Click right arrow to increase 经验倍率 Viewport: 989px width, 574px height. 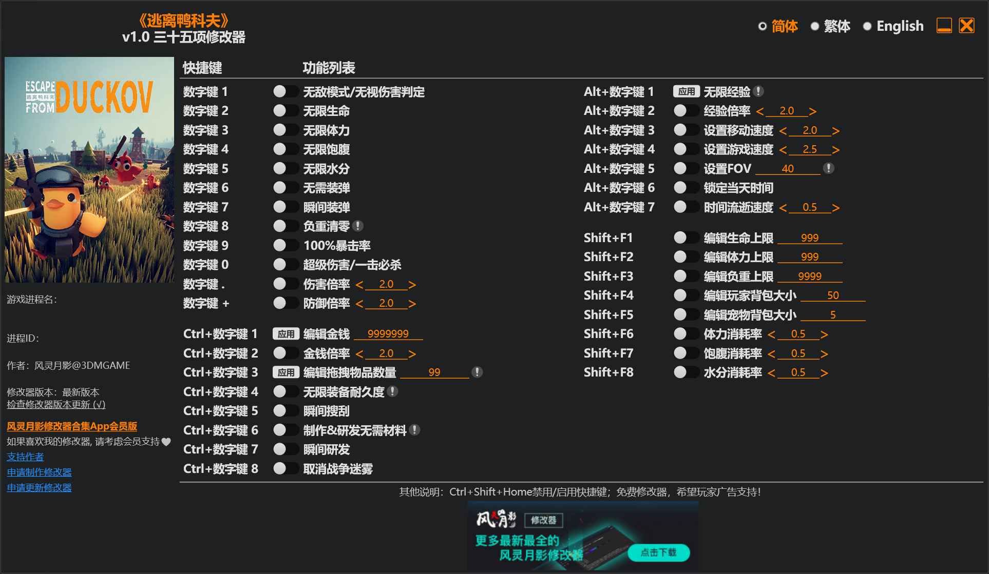tap(813, 110)
